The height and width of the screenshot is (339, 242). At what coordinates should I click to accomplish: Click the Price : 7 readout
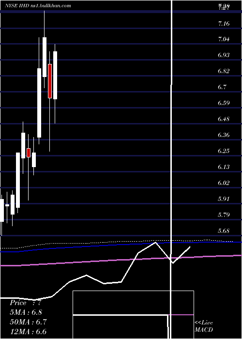26,303
